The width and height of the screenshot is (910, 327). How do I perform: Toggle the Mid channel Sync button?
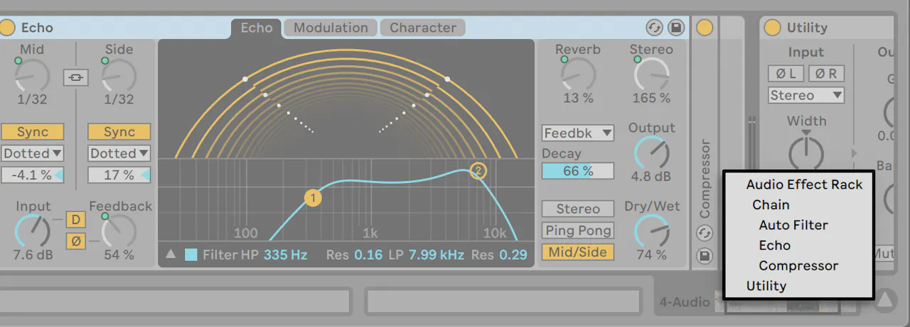point(32,132)
